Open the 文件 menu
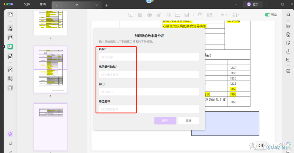The height and width of the screenshot is (153, 294). (27, 4)
